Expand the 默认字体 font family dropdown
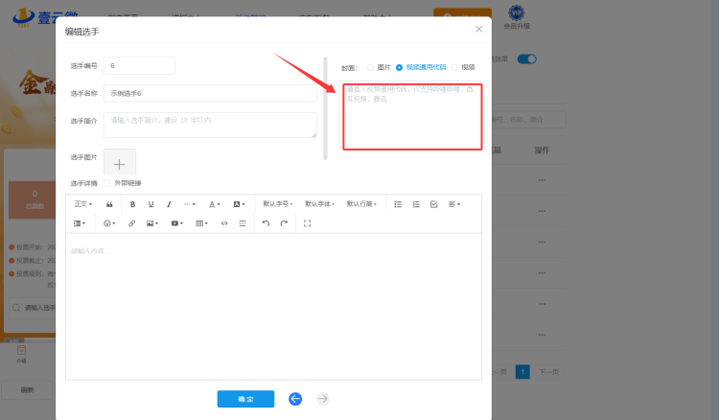Viewport: 719px width, 420px height. pos(319,204)
